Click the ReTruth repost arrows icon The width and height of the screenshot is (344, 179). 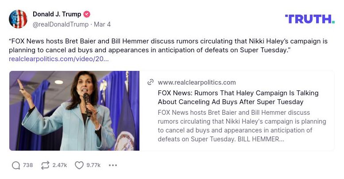click(45, 165)
